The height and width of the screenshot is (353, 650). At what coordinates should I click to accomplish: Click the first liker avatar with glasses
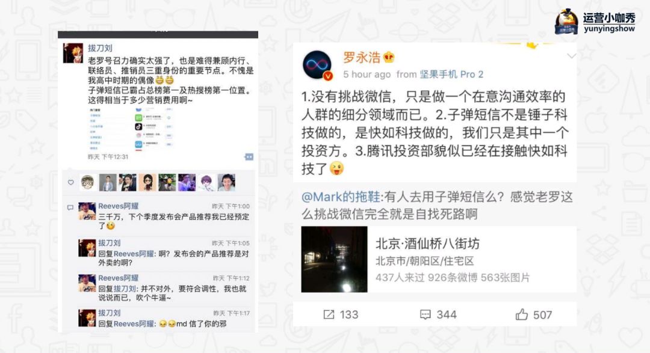point(88,182)
